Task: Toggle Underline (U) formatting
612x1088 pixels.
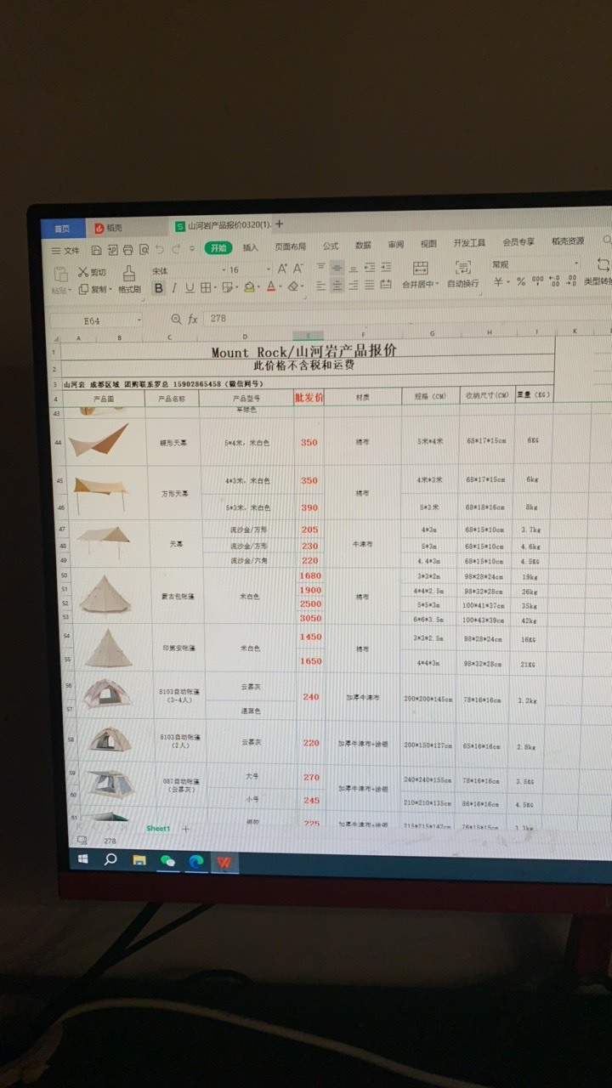Action: [x=190, y=288]
